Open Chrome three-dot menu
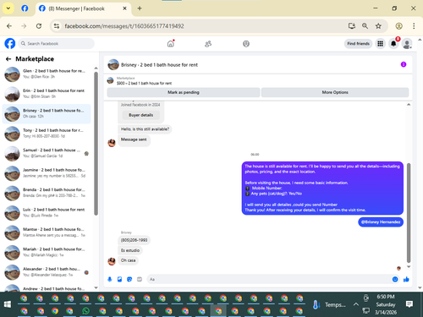 point(414,26)
